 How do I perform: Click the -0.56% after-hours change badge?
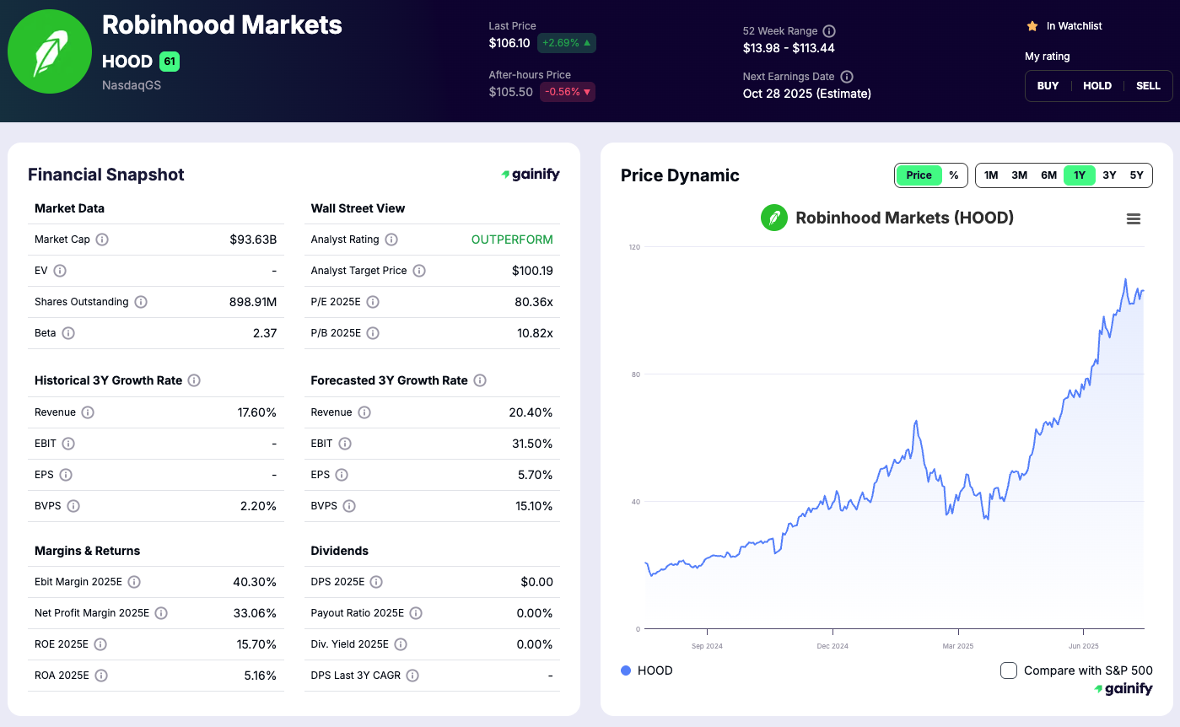[x=568, y=92]
